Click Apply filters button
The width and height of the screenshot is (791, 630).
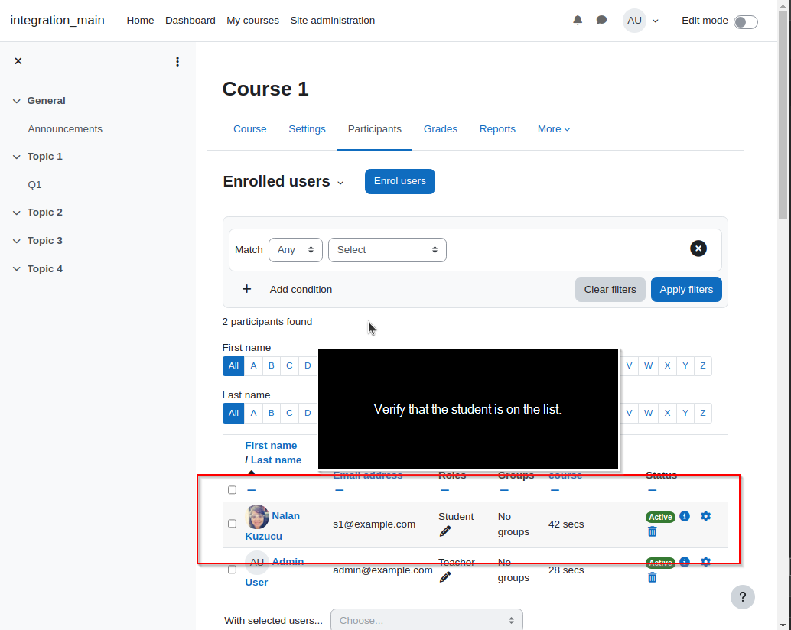pyautogui.click(x=686, y=289)
